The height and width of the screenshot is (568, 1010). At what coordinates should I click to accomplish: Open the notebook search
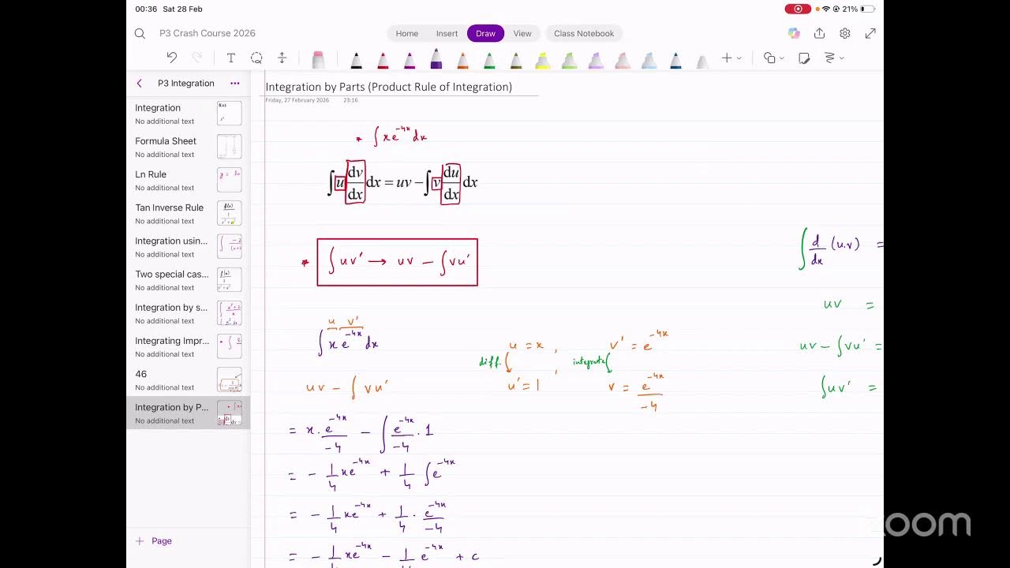(x=140, y=33)
